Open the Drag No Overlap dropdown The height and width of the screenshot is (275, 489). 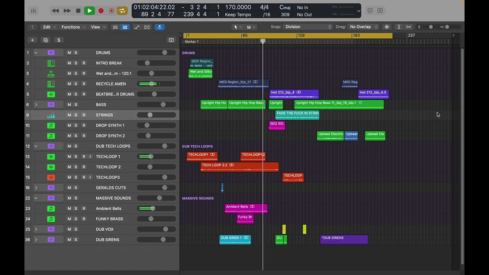click(363, 27)
